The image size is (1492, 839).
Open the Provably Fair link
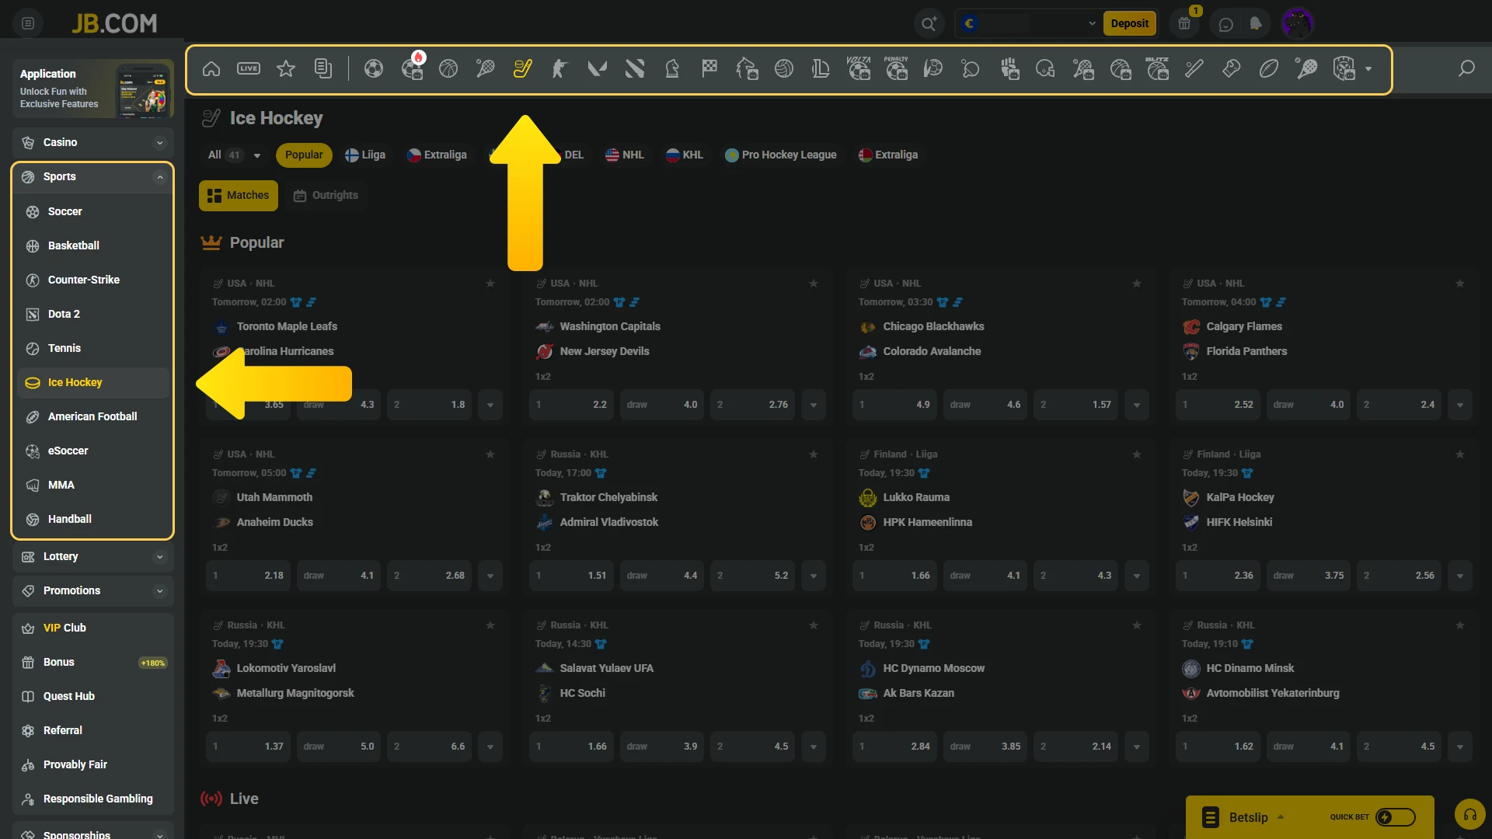pos(92,765)
